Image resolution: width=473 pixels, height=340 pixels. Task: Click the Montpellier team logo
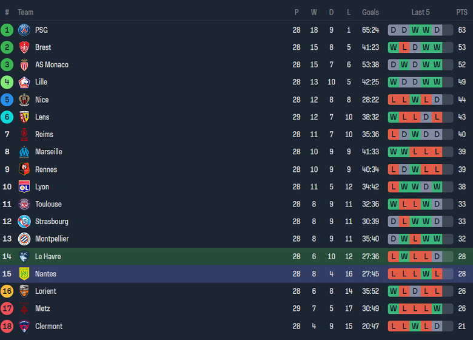(24, 239)
